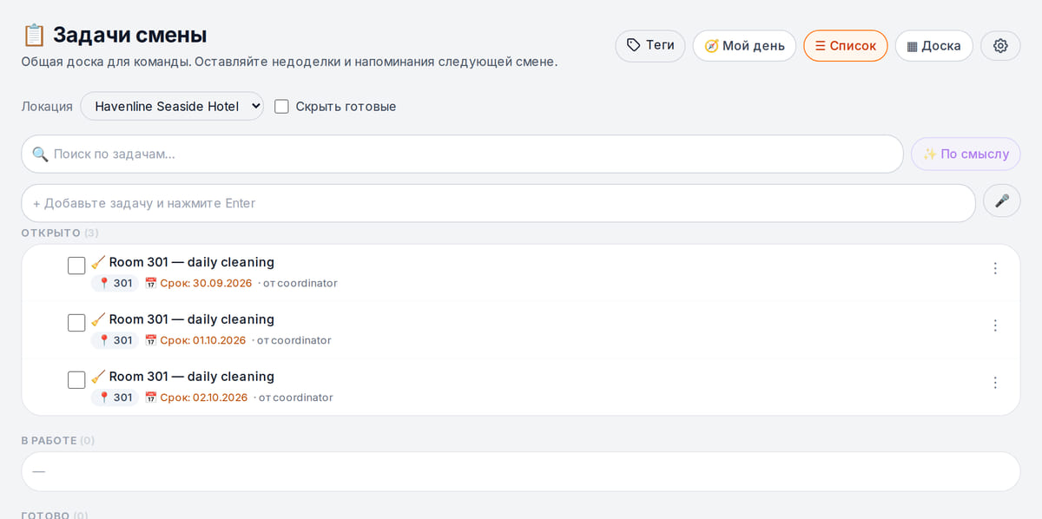Click the ОТКРЫТО section header
1042x519 pixels.
click(x=60, y=233)
